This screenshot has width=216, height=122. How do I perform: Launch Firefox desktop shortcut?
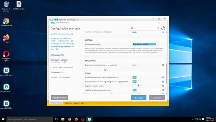(x=6, y=38)
